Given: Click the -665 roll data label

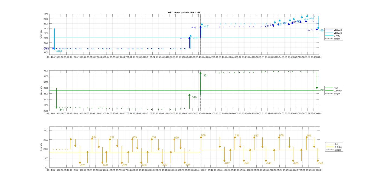Looking at the screenshot, I should 296,163.
